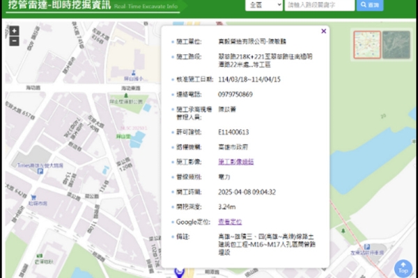Open the district dropdown showing 全區
418x278 pixels.
[264, 5]
